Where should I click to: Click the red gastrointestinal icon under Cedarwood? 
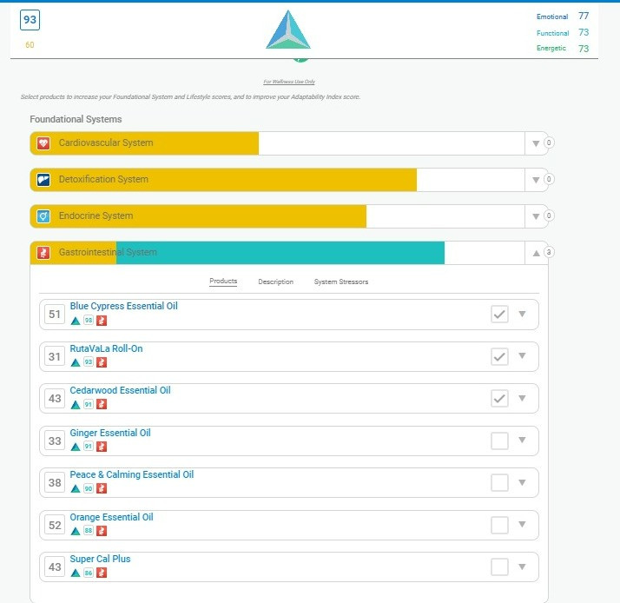102,404
